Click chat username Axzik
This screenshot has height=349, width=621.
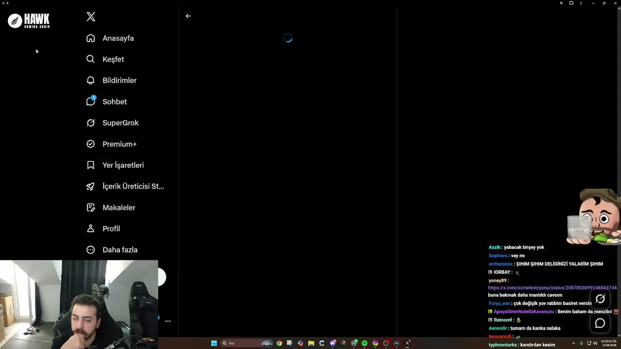tap(494, 247)
